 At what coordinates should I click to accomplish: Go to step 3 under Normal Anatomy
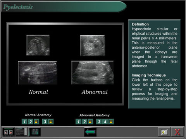[x=45, y=122]
